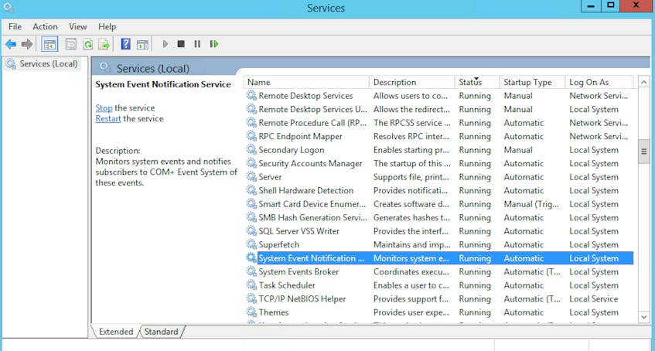Select the SMB Hash Generation Servi... row
This screenshot has height=351, width=655.
click(439, 217)
